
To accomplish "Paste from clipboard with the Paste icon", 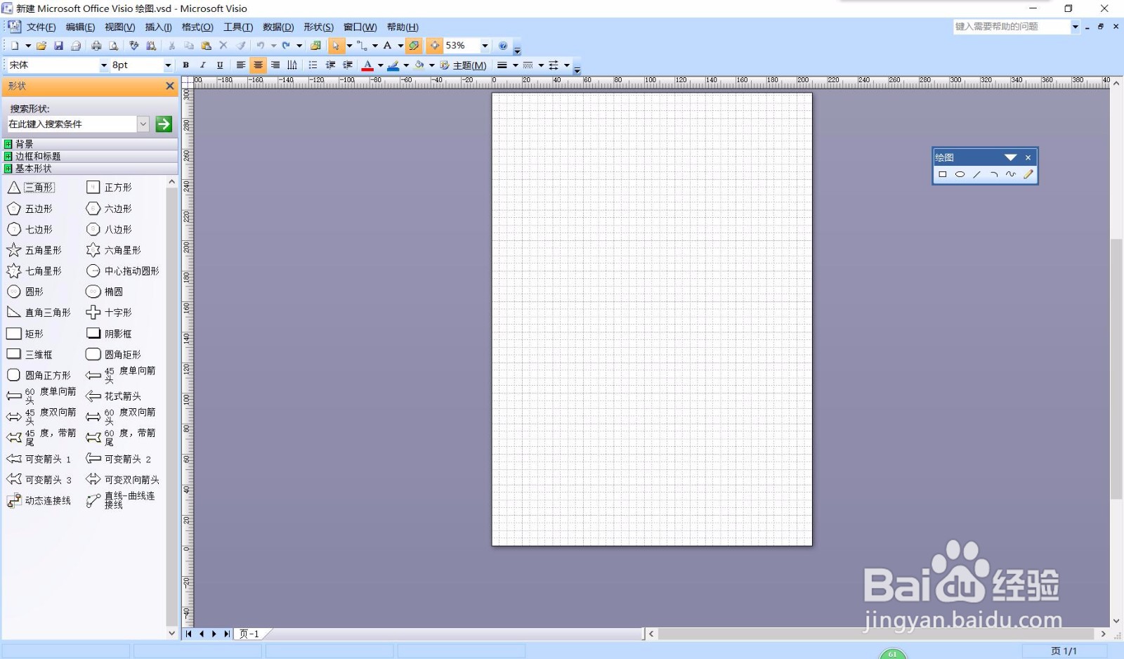I will pos(206,46).
